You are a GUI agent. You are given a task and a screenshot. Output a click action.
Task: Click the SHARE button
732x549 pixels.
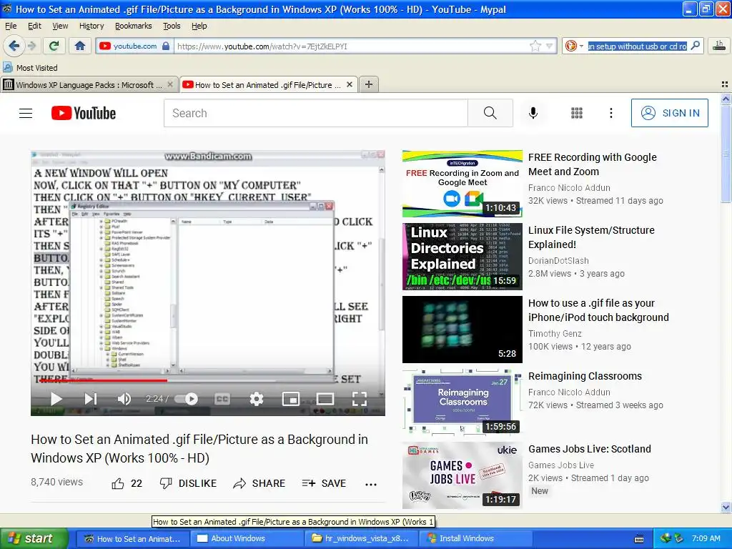259,483
